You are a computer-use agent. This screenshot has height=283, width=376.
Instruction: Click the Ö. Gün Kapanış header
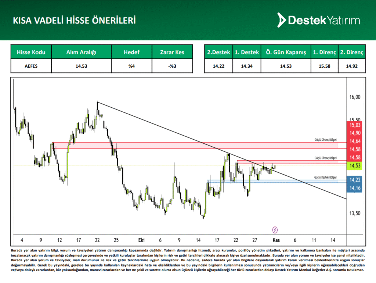tap(286, 52)
